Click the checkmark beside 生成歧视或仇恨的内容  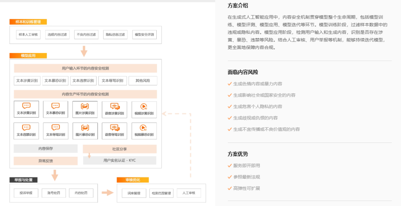[229, 118]
